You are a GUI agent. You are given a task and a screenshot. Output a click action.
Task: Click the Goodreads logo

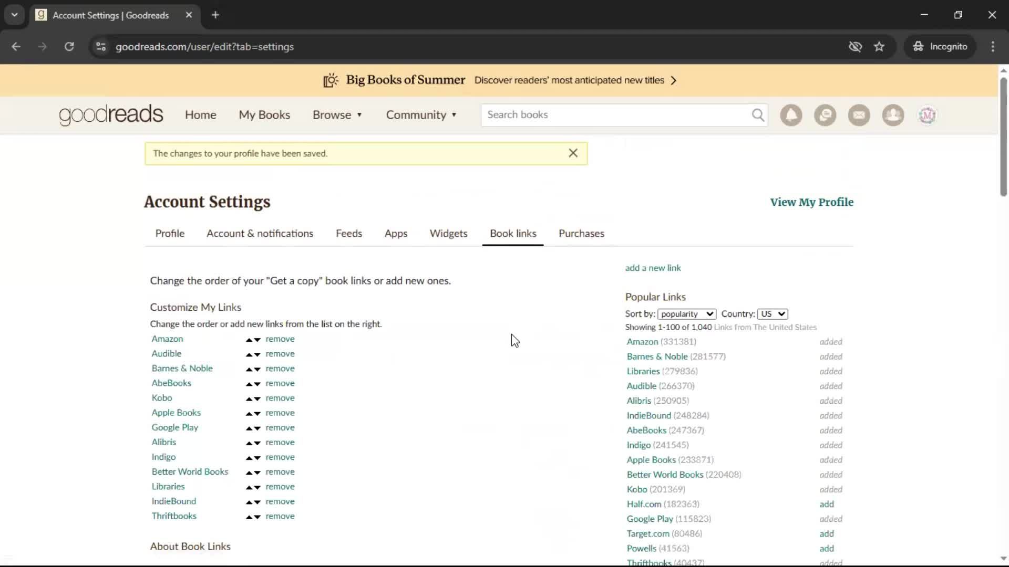pyautogui.click(x=111, y=114)
